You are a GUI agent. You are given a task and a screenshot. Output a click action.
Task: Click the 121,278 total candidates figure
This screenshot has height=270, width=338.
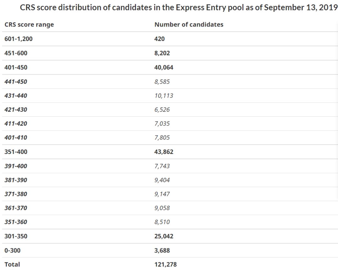point(166,264)
